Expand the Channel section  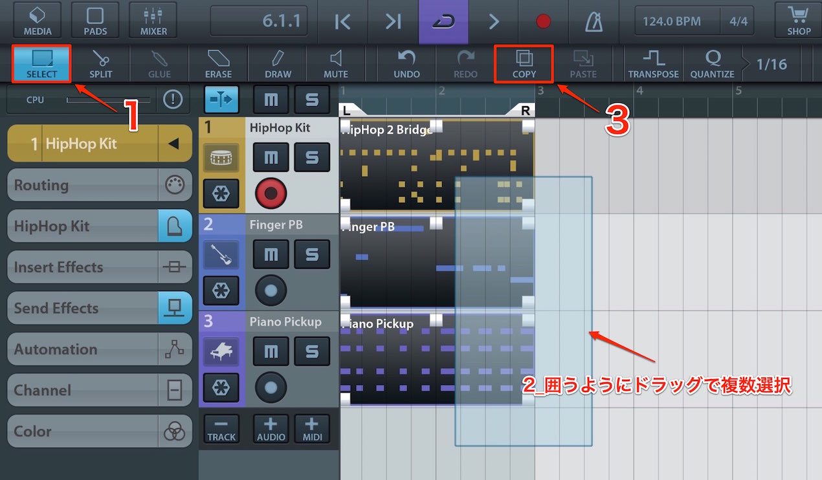click(100, 390)
